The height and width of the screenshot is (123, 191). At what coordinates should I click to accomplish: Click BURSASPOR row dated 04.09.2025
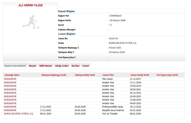(x=10, y=103)
